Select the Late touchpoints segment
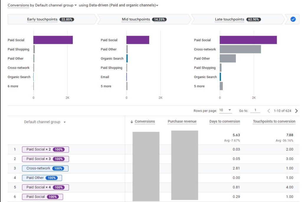 coord(238,19)
